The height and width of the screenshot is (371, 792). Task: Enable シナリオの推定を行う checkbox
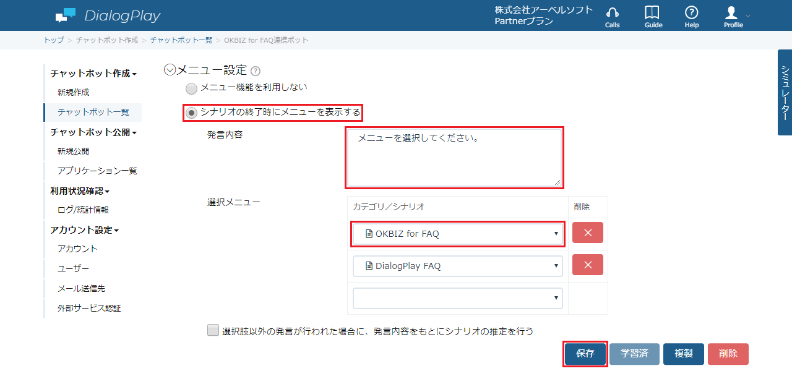click(213, 330)
